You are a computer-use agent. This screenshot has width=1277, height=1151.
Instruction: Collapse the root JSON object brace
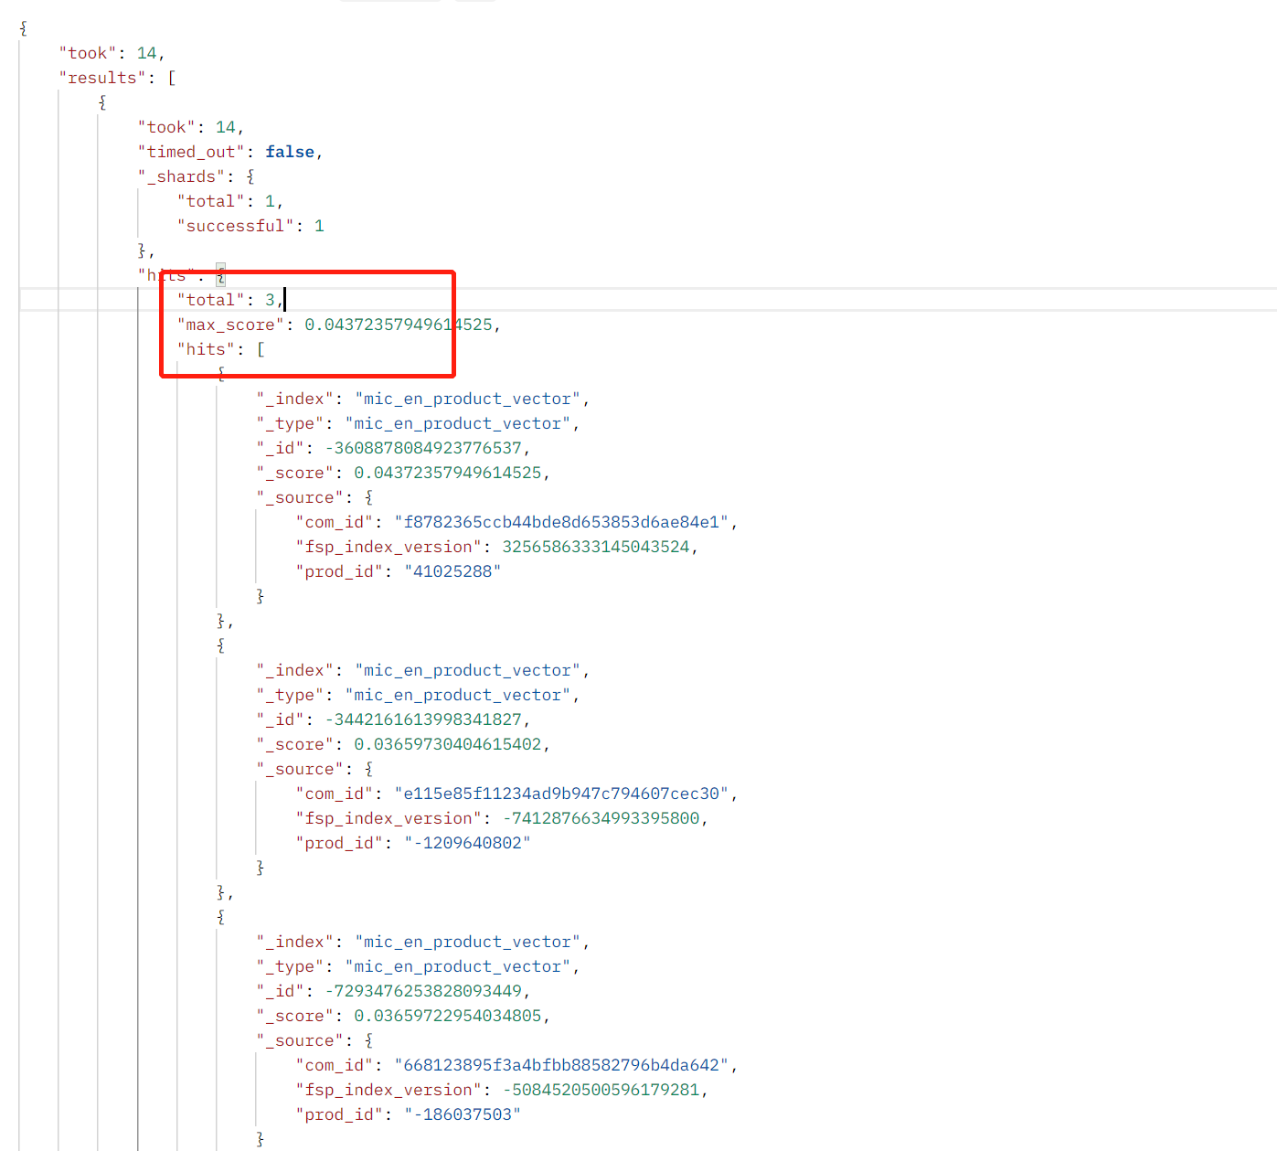coord(22,27)
